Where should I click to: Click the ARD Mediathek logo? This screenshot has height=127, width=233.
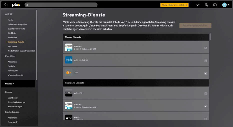69,60
